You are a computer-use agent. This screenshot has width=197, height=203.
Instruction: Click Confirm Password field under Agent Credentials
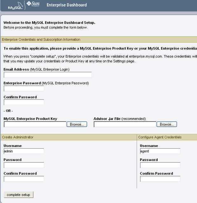tap(160, 179)
